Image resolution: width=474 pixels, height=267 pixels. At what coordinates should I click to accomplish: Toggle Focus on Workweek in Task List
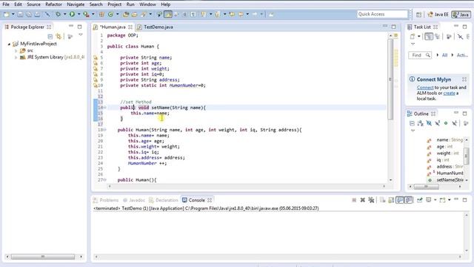[449, 36]
